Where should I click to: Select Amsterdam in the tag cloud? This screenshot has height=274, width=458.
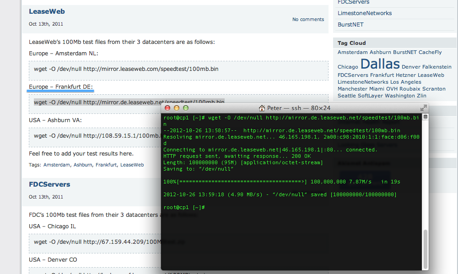[353, 52]
